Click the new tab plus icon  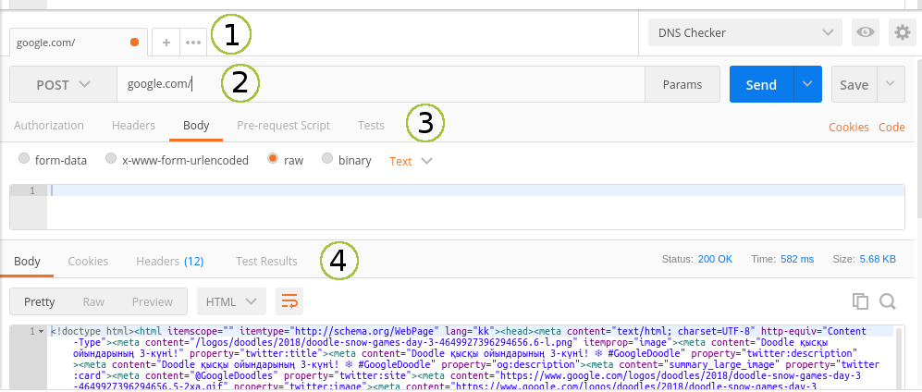click(x=166, y=43)
